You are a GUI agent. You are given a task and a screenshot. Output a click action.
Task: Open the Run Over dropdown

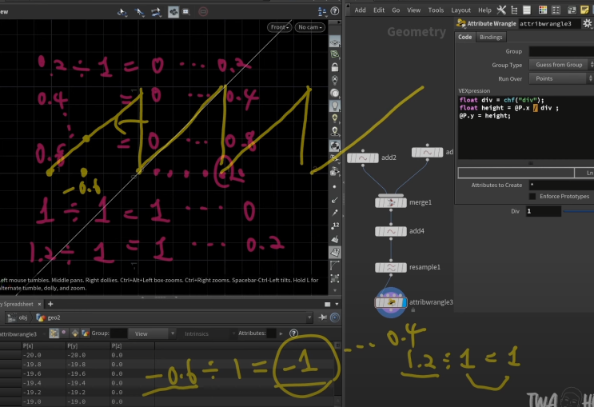coord(561,78)
